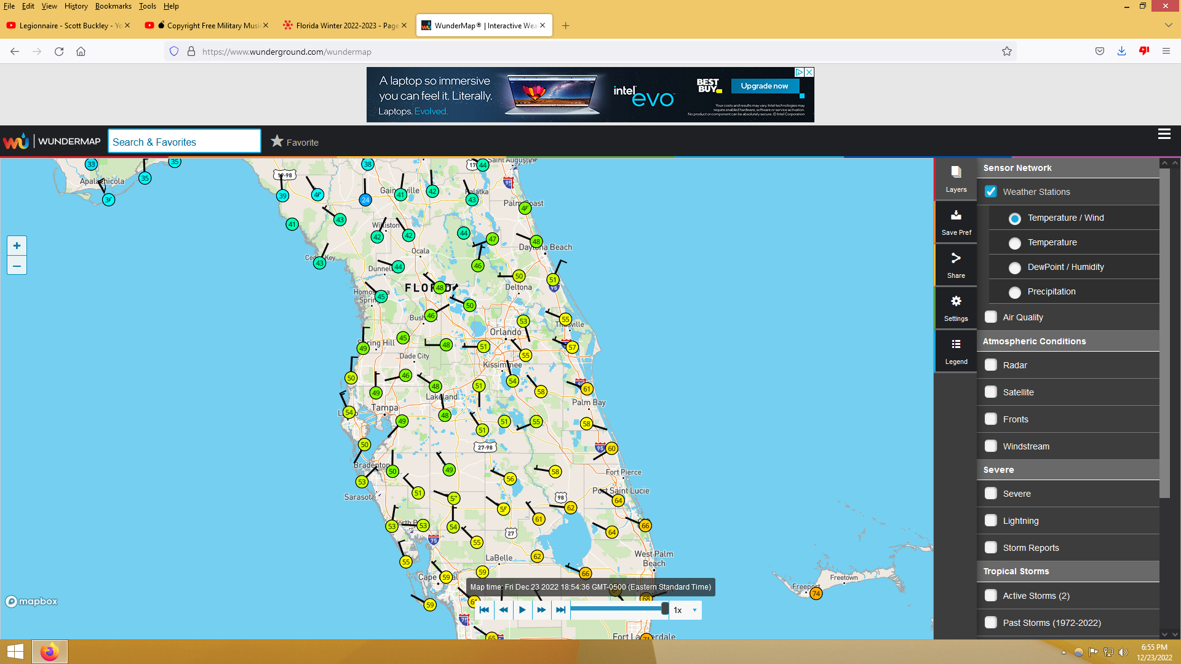
Task: Open the Share panel icon
Action: click(x=956, y=264)
